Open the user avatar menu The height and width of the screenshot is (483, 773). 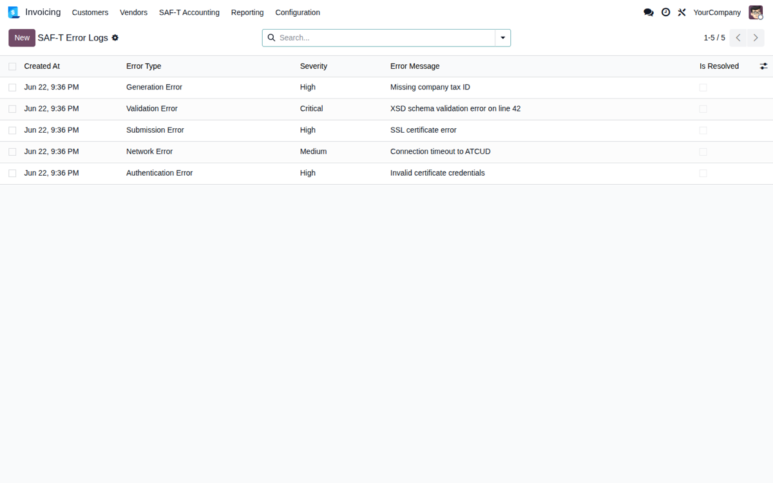point(756,12)
